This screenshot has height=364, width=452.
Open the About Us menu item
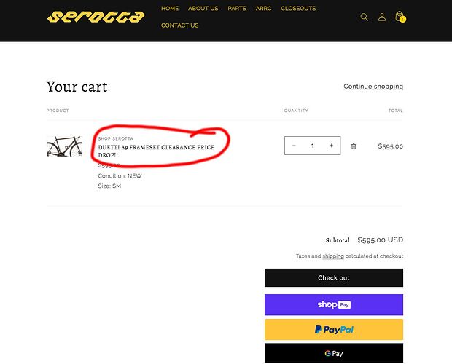click(203, 9)
